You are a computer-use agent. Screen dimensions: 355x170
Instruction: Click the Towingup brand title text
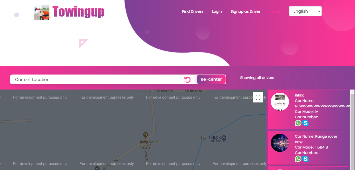pos(78,12)
